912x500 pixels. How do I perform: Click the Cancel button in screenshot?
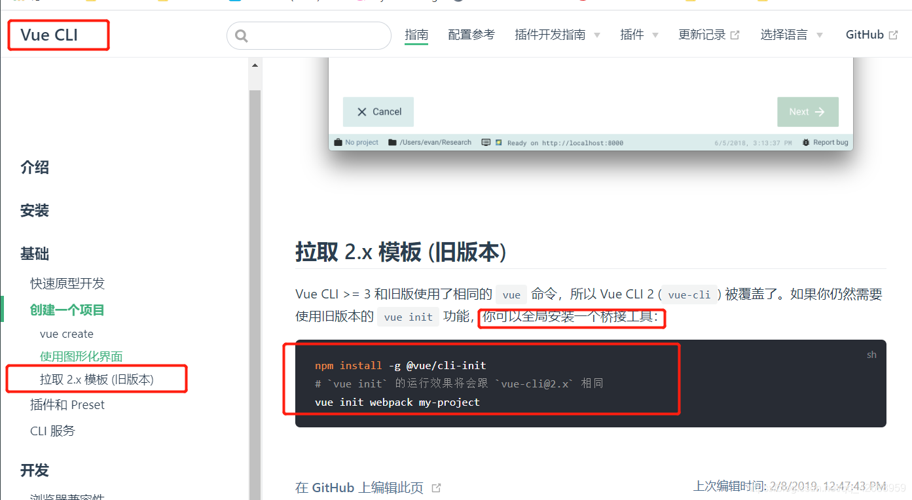click(378, 112)
